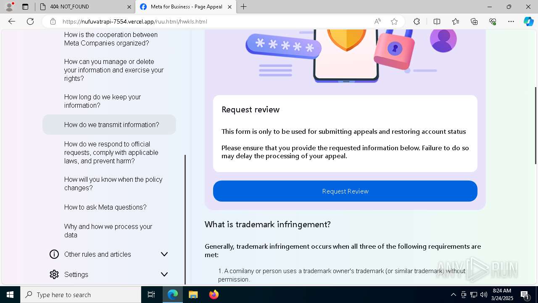The height and width of the screenshot is (303, 538).
Task: Click 'What is trademark infringement?' heading
Action: point(268,224)
